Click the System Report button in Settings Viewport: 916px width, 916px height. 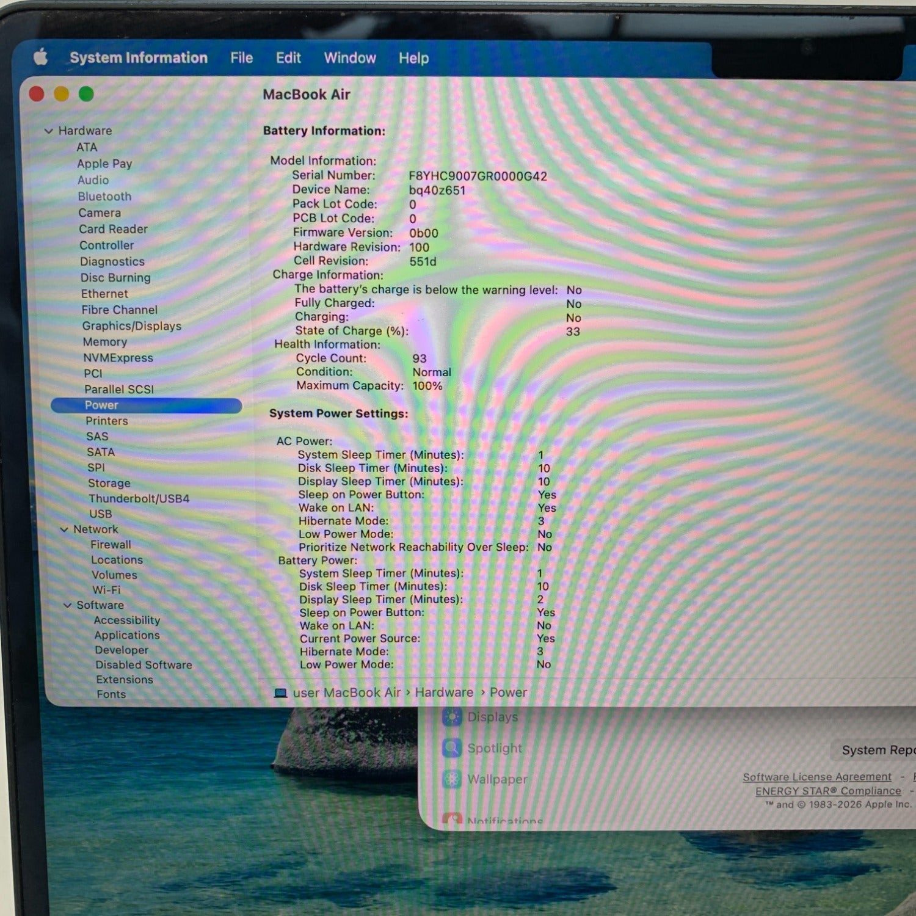[x=874, y=751]
